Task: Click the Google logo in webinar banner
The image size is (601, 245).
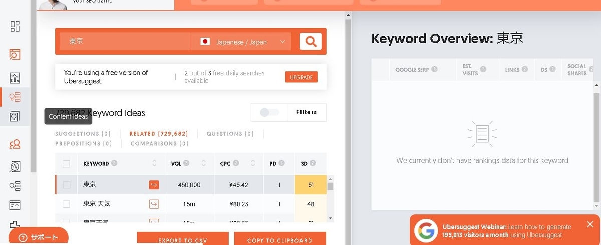Action: (426, 230)
